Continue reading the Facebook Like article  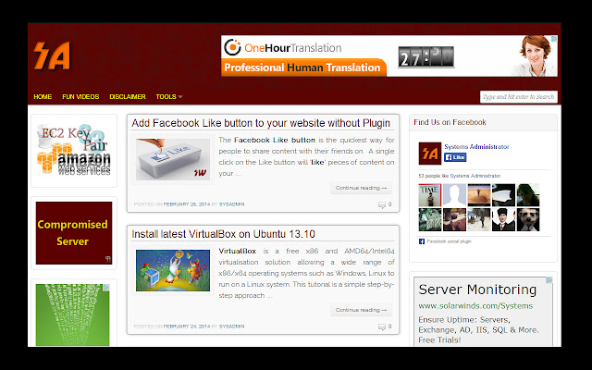point(361,188)
